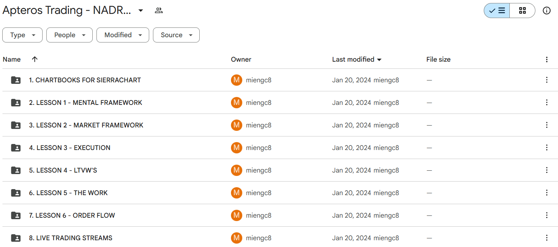This screenshot has width=558, height=247.
Task: Open the Source filter dropdown
Action: [176, 35]
